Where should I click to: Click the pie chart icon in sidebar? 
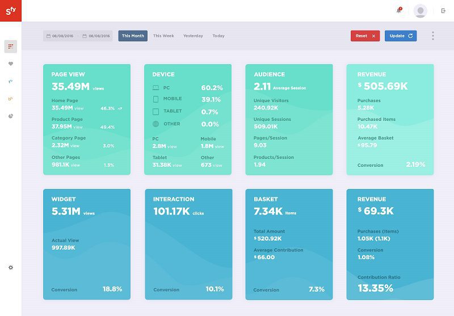[11, 116]
